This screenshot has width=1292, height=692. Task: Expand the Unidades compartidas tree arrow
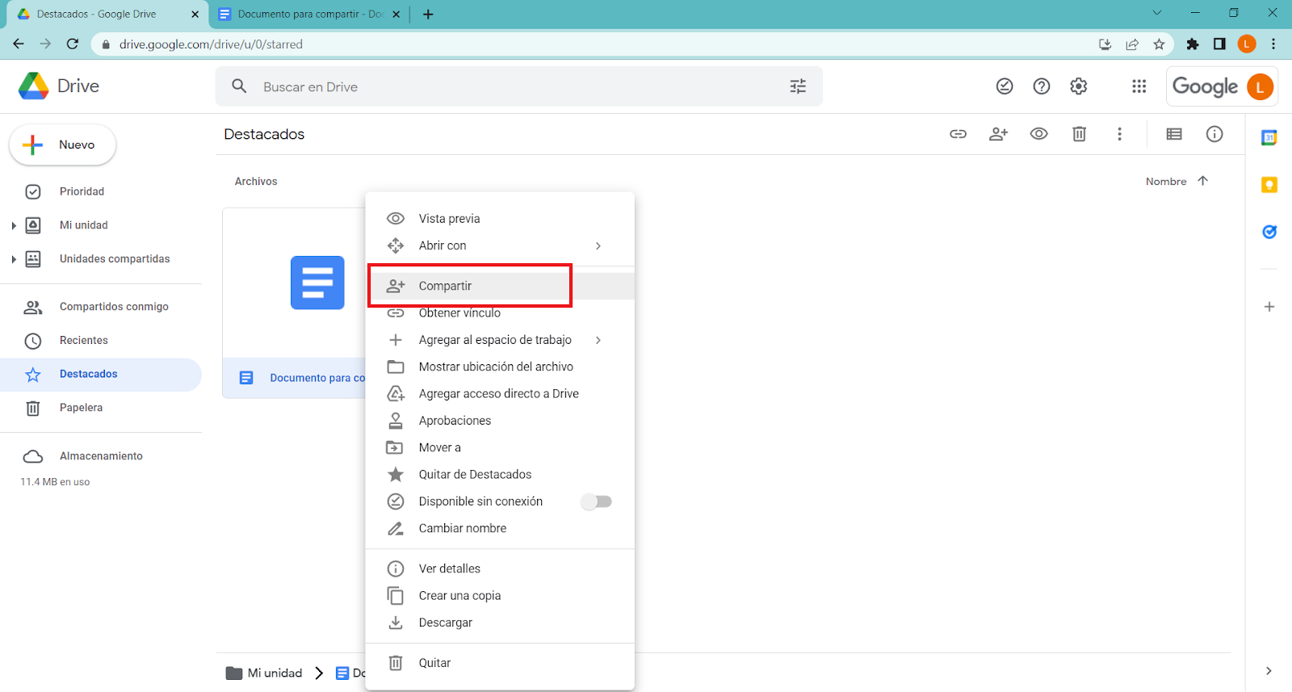(14, 259)
